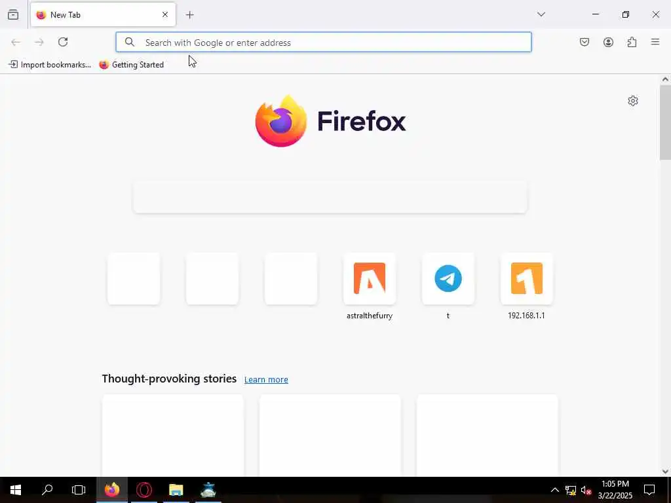
Task: Open the Windows Start menu
Action: coord(16,490)
